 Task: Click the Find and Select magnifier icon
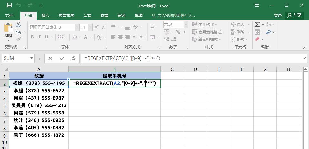point(269,32)
